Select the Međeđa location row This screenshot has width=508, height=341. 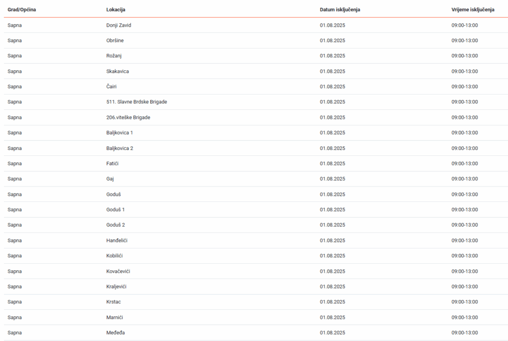click(116, 333)
